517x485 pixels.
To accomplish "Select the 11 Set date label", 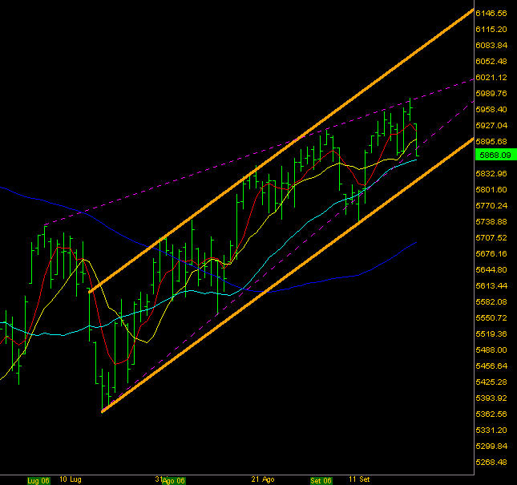I will (x=359, y=479).
